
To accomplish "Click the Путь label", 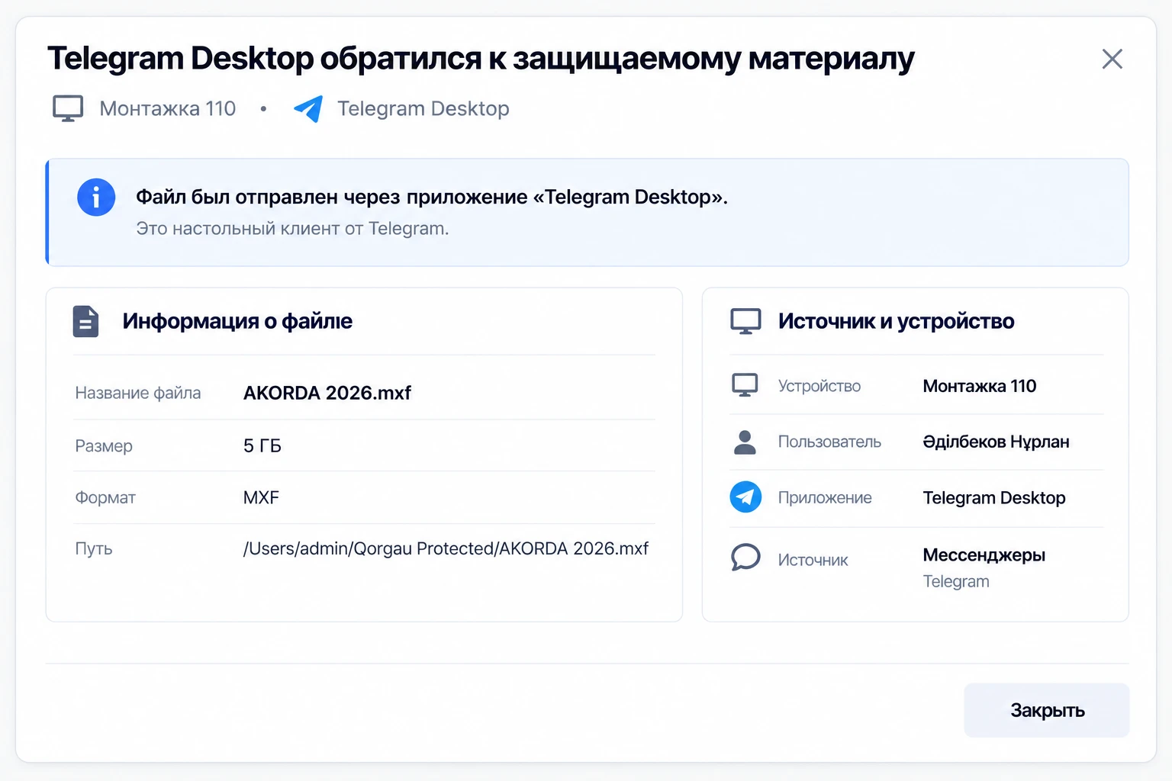I will pos(94,548).
